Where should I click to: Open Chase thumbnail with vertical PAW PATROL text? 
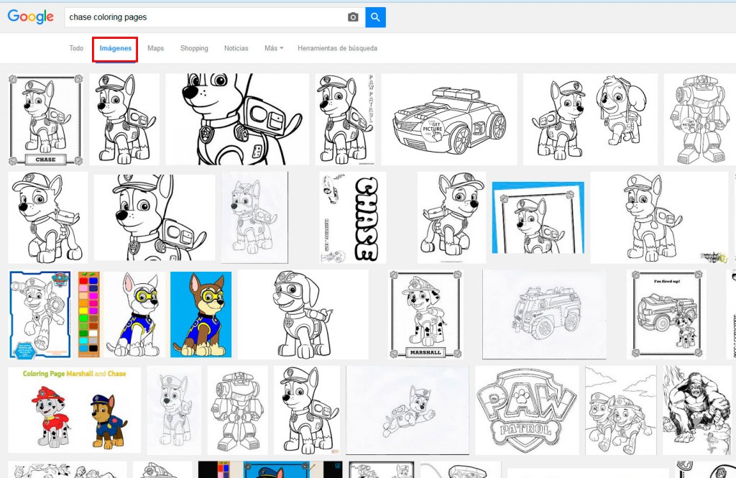(346, 119)
